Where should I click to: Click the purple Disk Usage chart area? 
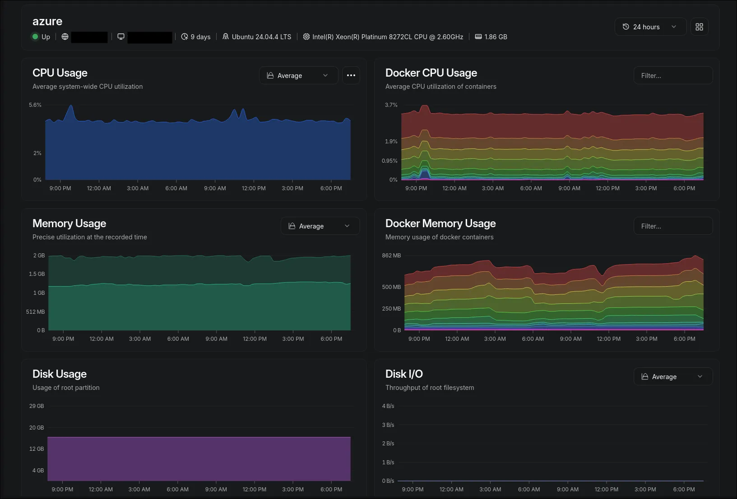[199, 459]
